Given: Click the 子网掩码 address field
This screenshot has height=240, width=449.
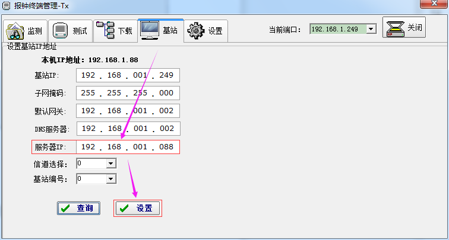Looking at the screenshot, I should (128, 93).
